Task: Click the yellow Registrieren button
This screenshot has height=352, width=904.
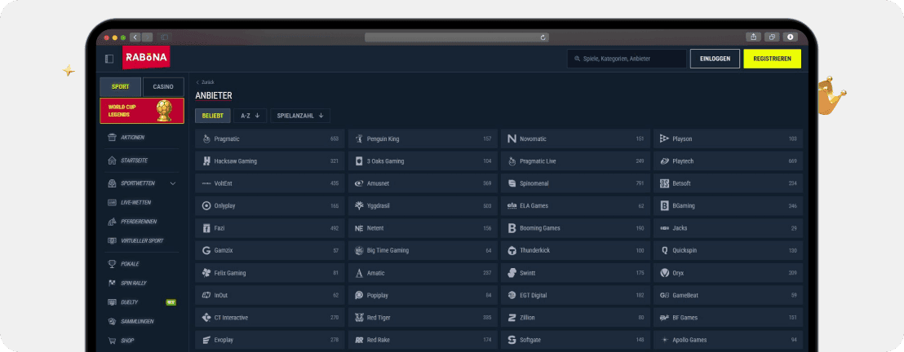Action: [773, 59]
